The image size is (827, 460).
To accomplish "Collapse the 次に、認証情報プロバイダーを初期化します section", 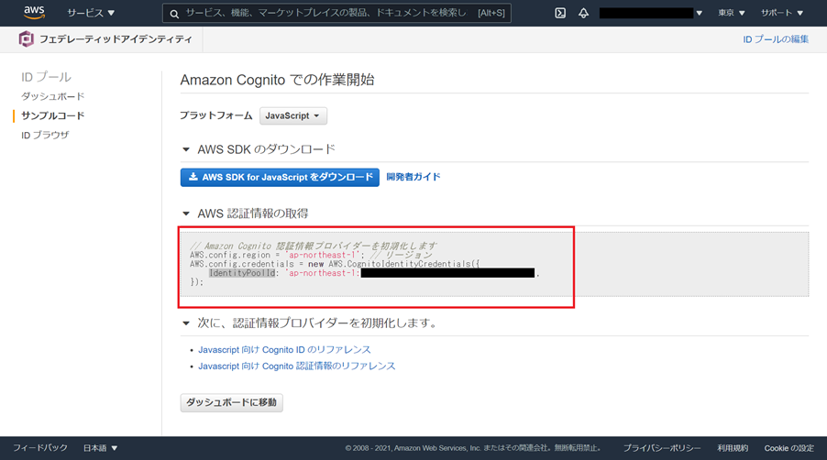I will pos(185,323).
